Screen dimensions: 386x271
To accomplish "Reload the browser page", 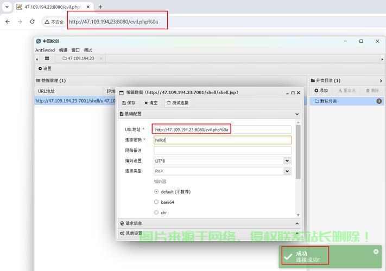I will (32, 22).
